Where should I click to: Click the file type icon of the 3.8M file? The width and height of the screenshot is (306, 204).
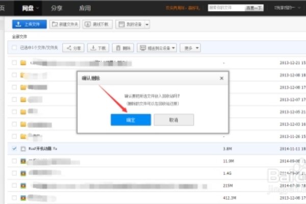click(23, 149)
